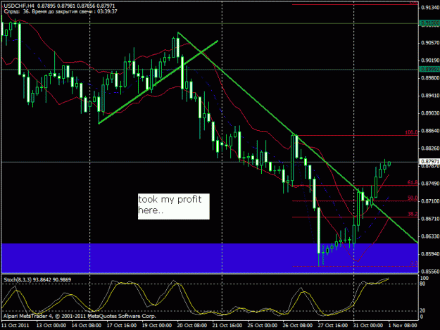Click the Fibonacci 50.0 level label
Screen dimensions: 440x330
[413, 198]
